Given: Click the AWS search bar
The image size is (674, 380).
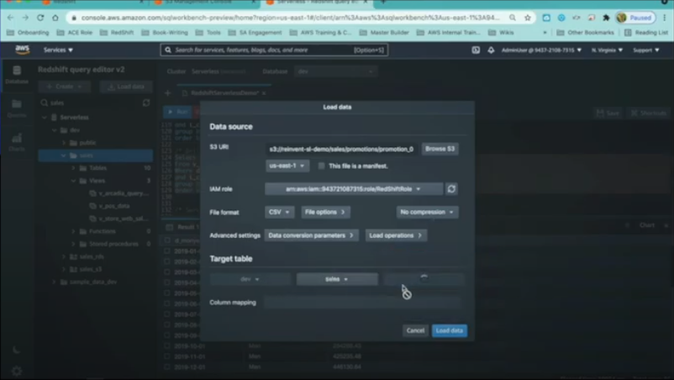Looking at the screenshot, I should (274, 50).
